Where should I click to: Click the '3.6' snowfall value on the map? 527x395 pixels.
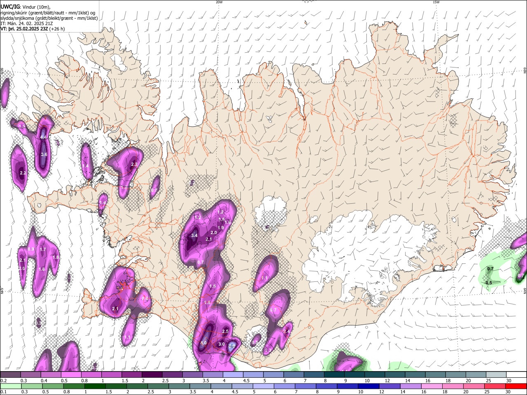[44, 154]
